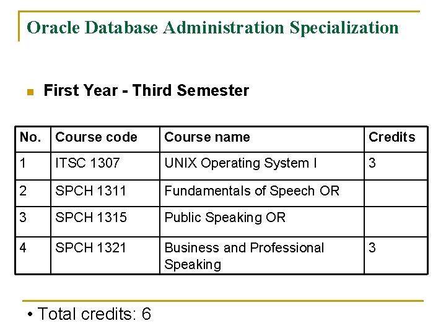Select the SPCH 1315 course code cell
Viewport: 446px width, 334px height.
pyautogui.click(x=91, y=218)
